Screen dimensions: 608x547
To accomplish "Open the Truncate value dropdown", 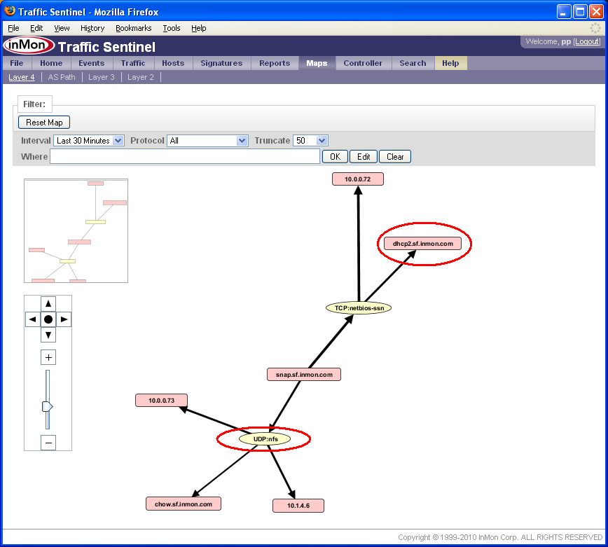I will coord(310,141).
